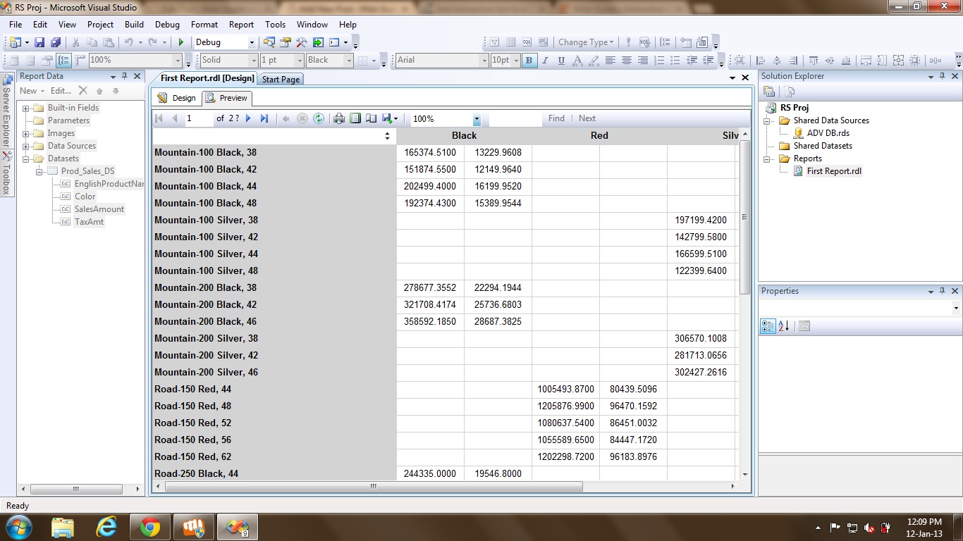The image size is (963, 541).
Task: Expand the Built-in Fields folder
Action: point(26,108)
